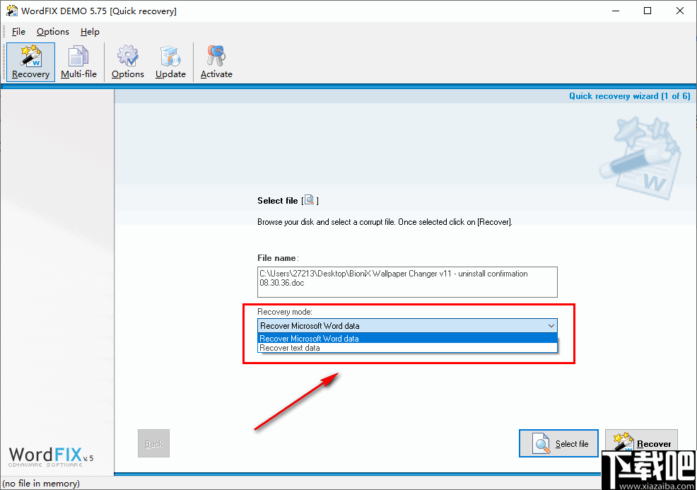697x490 pixels.
Task: Open Multi-file recovery mode
Action: click(x=78, y=62)
